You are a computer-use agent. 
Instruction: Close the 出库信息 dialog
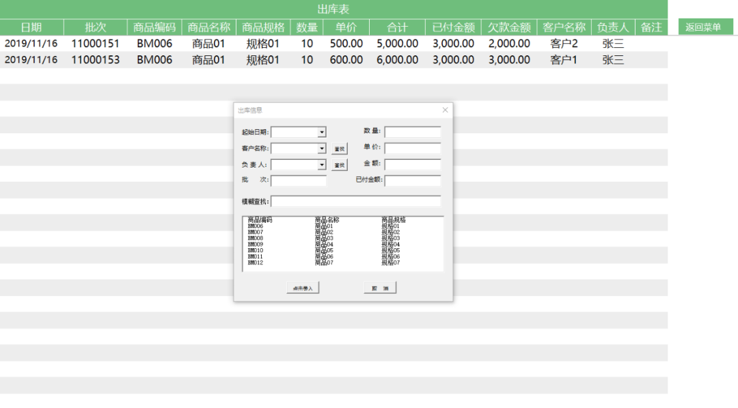445,110
